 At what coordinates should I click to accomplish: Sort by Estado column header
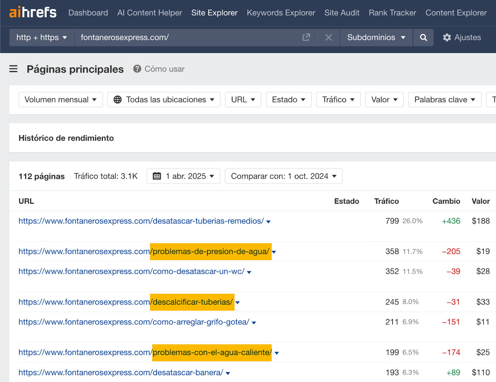pos(347,201)
